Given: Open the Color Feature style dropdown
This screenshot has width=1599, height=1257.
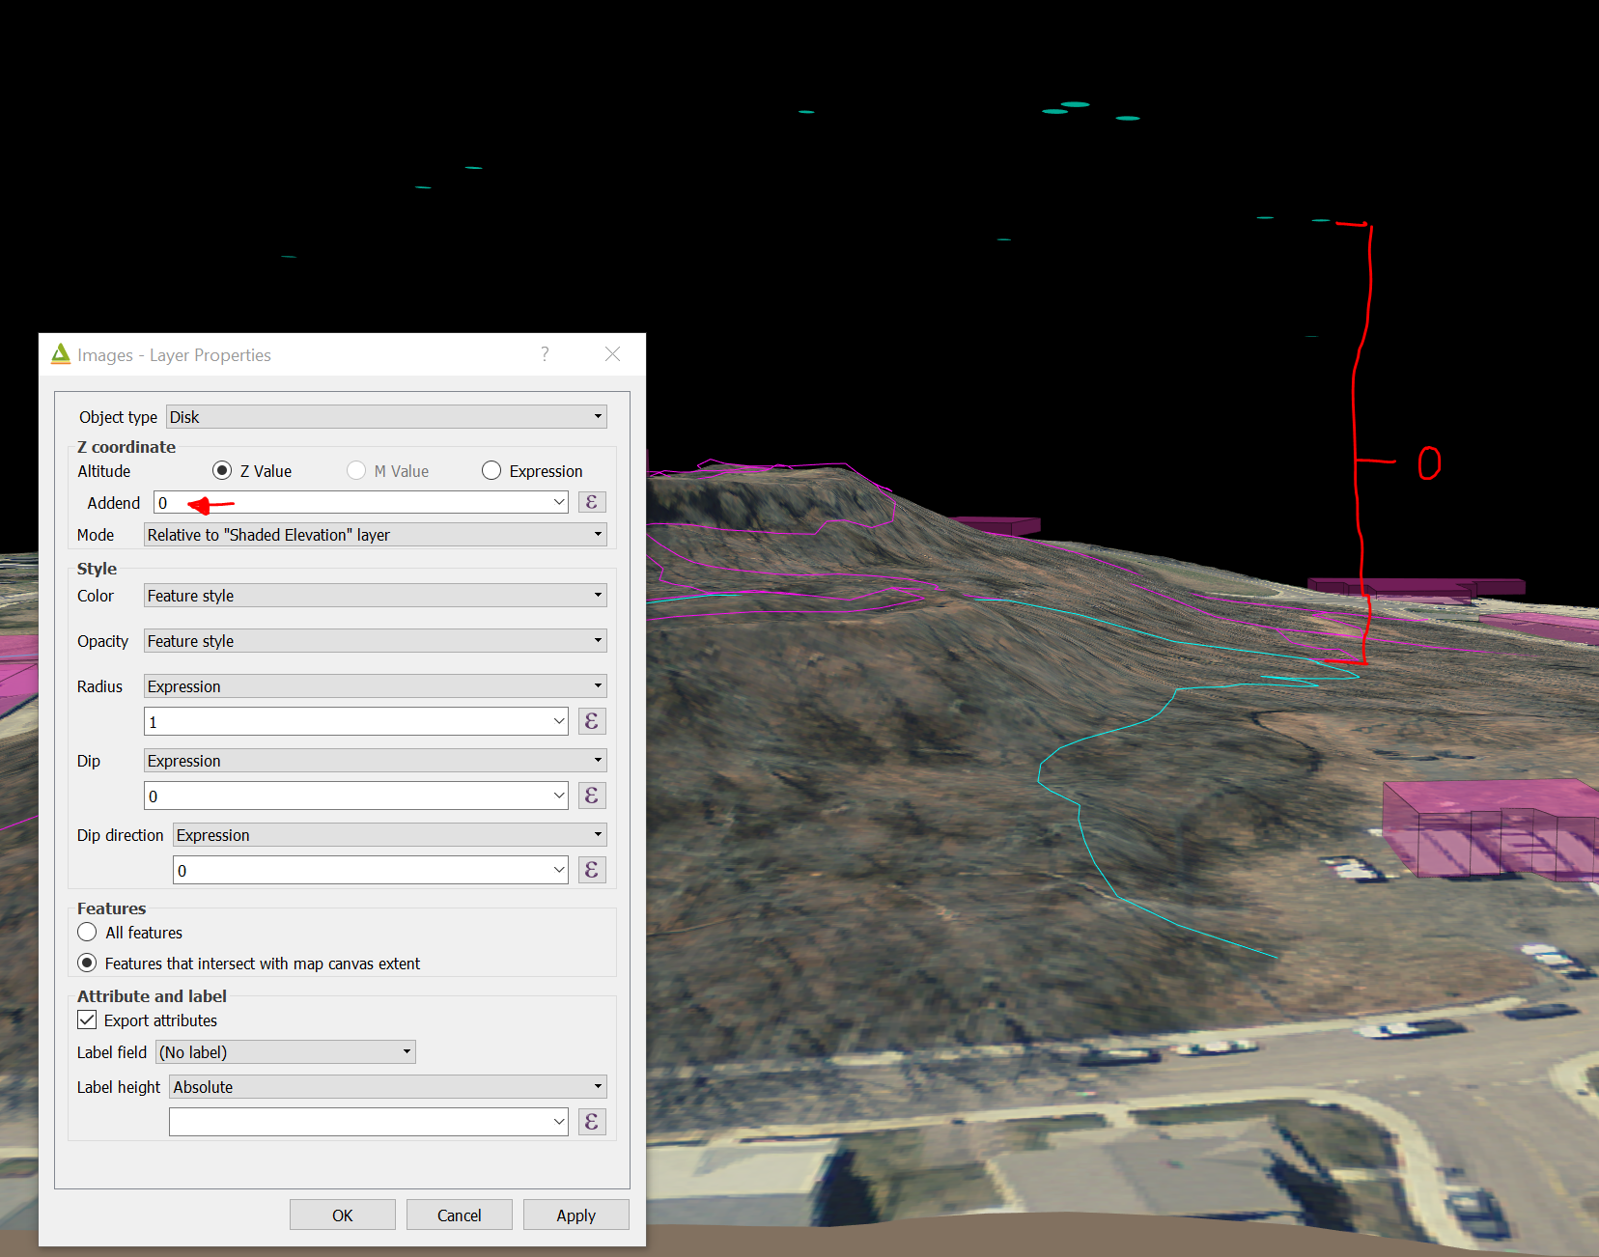Looking at the screenshot, I should [376, 596].
